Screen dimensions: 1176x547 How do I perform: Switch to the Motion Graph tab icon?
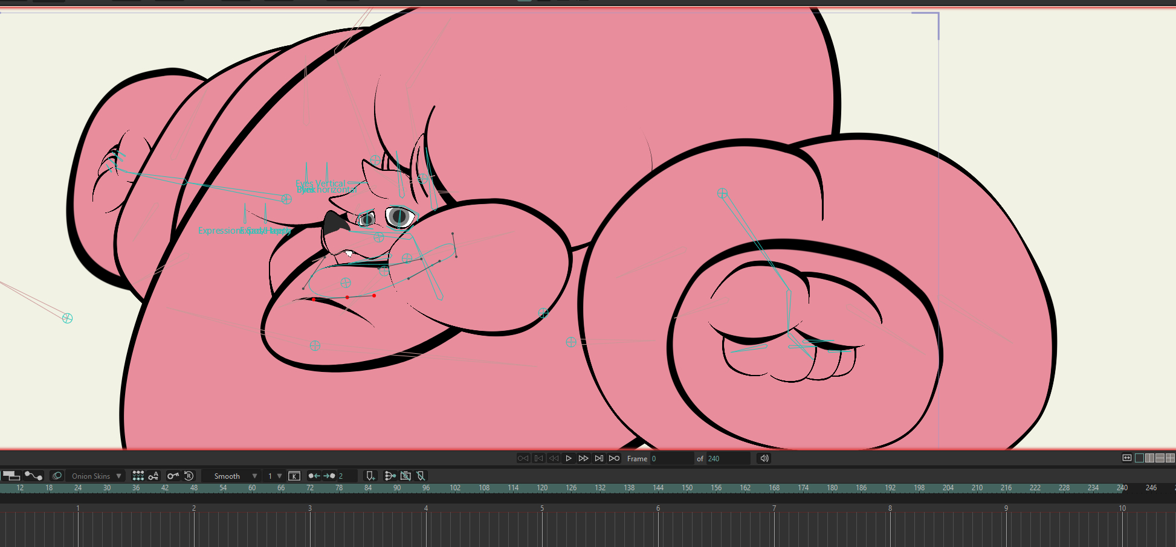point(34,476)
